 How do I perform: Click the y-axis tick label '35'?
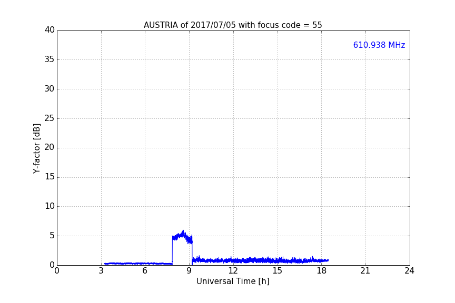pos(50,59)
